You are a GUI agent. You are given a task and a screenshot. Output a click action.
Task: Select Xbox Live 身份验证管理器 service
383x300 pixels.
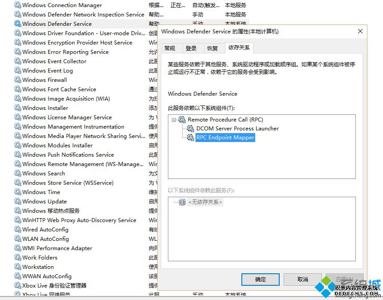(54, 286)
